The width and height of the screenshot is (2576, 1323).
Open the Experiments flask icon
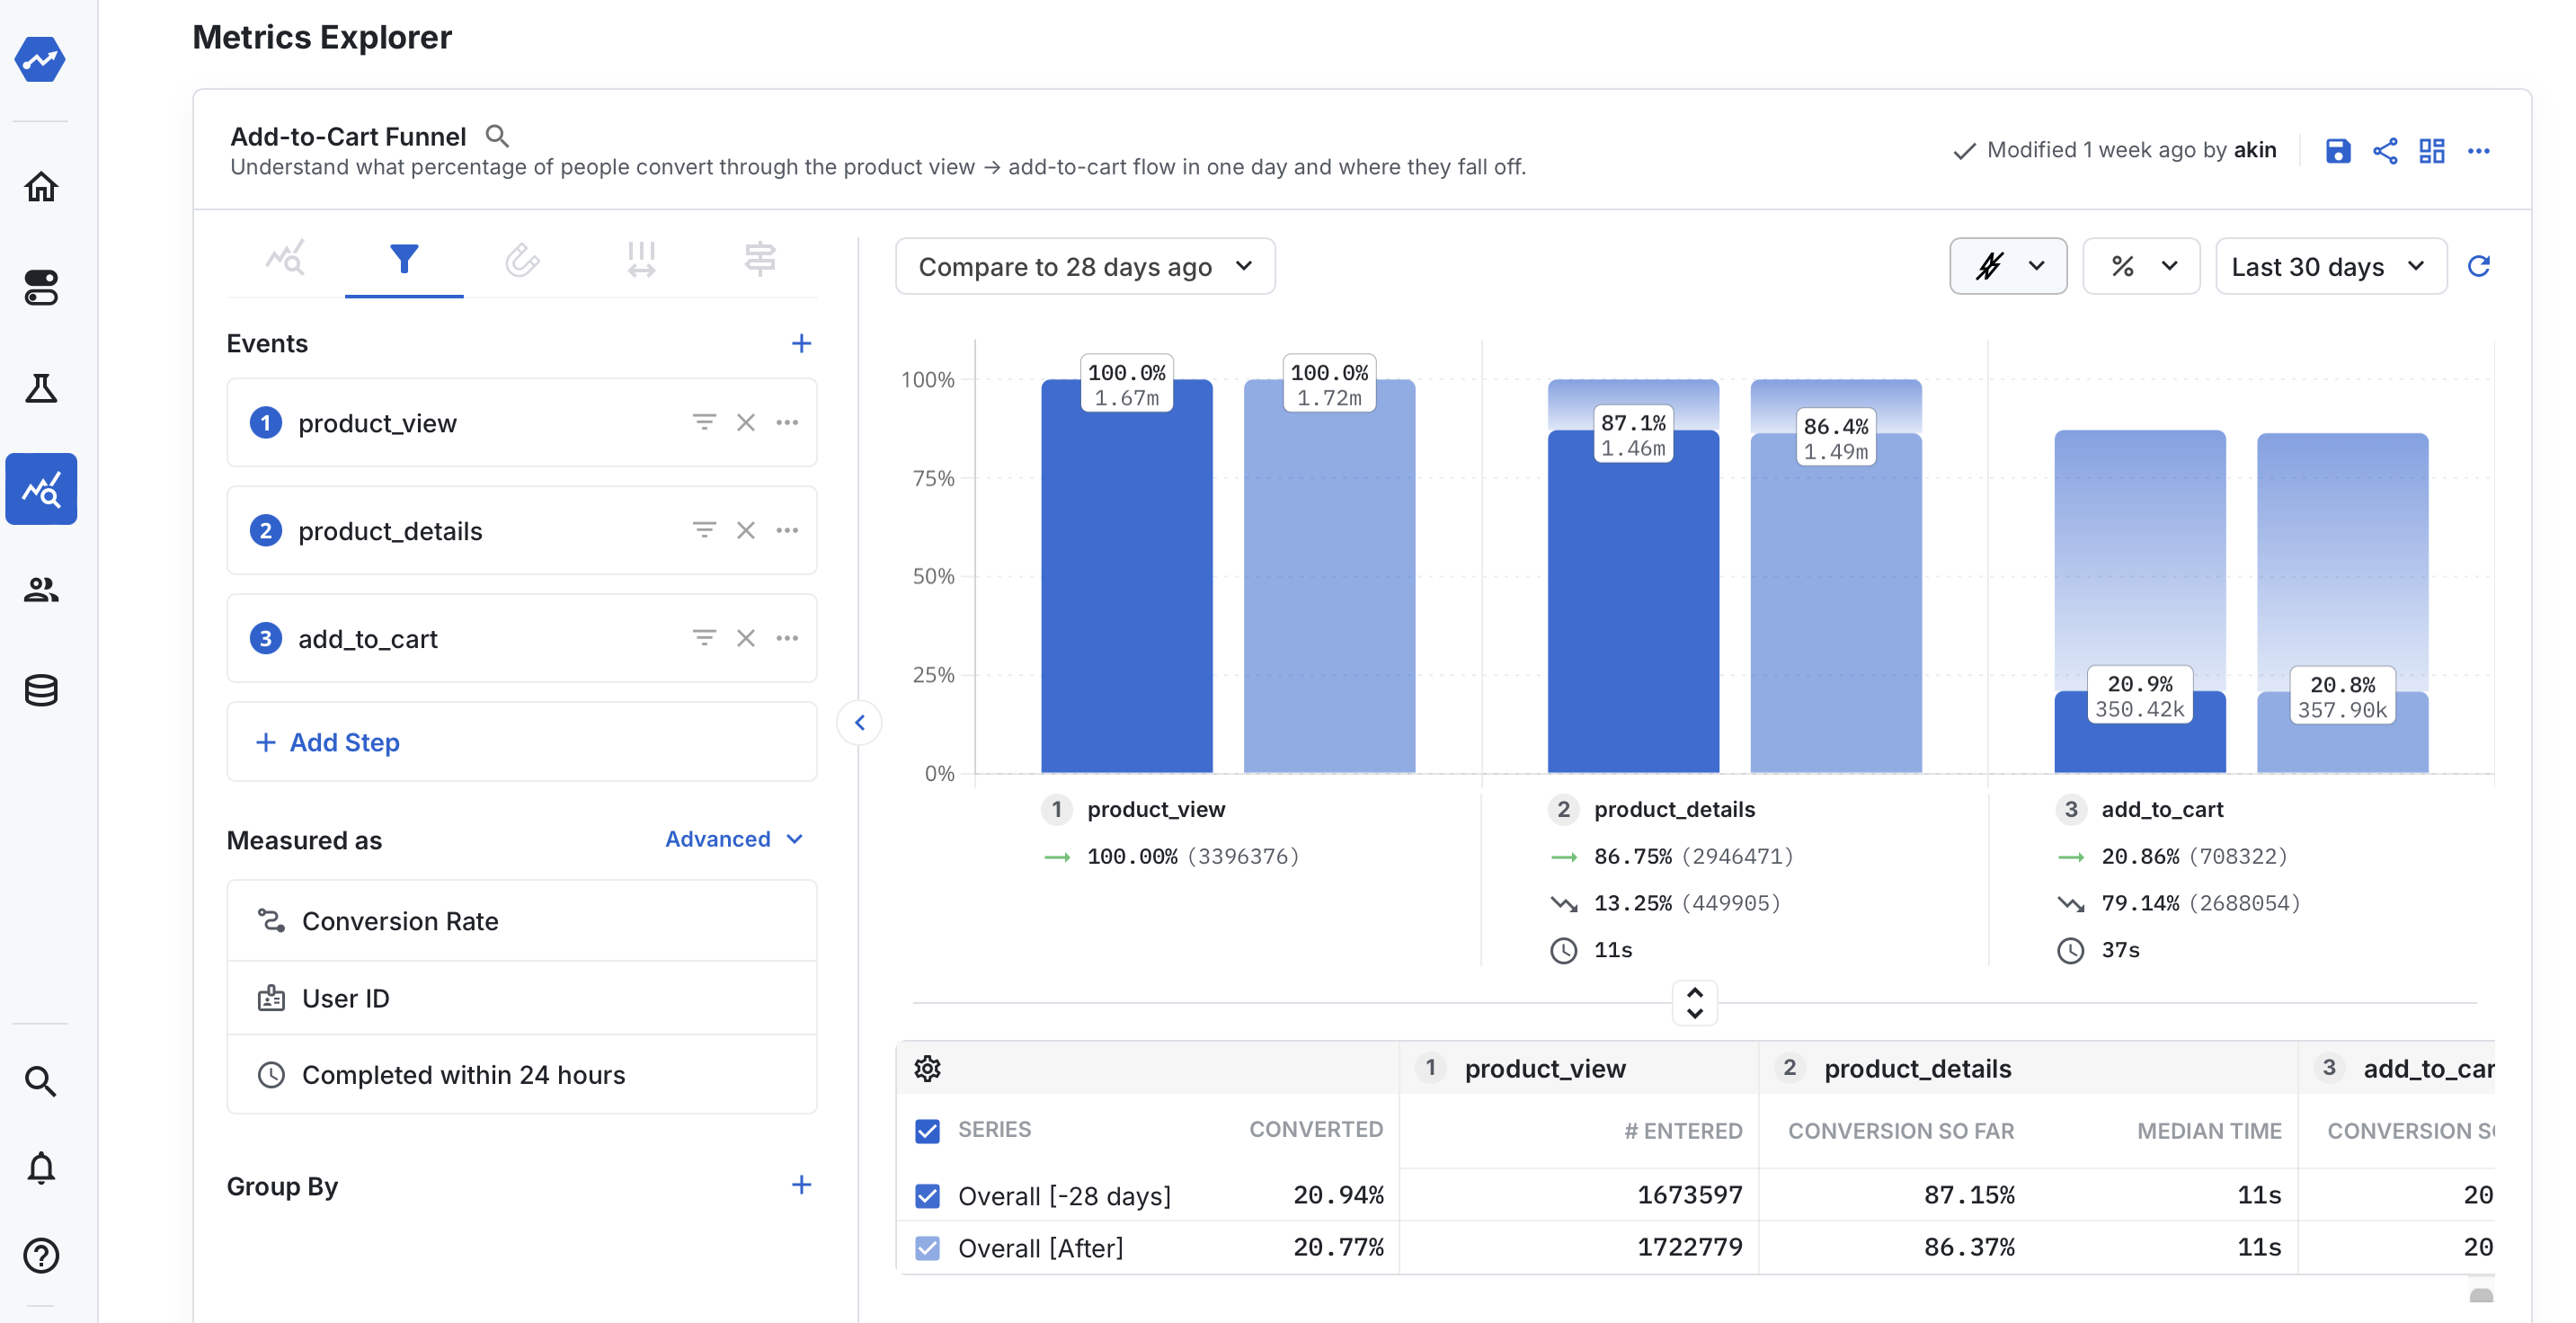click(41, 388)
